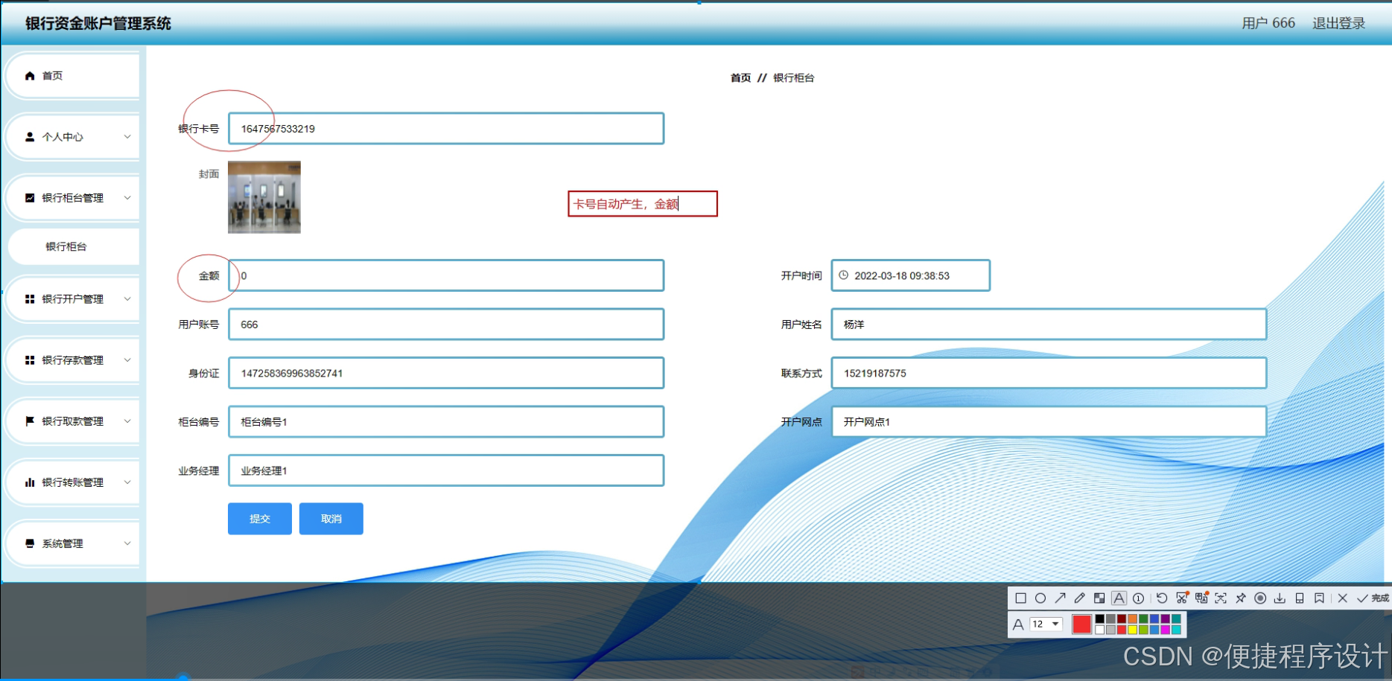
Task: Select the numbered marker tool
Action: 1138,598
